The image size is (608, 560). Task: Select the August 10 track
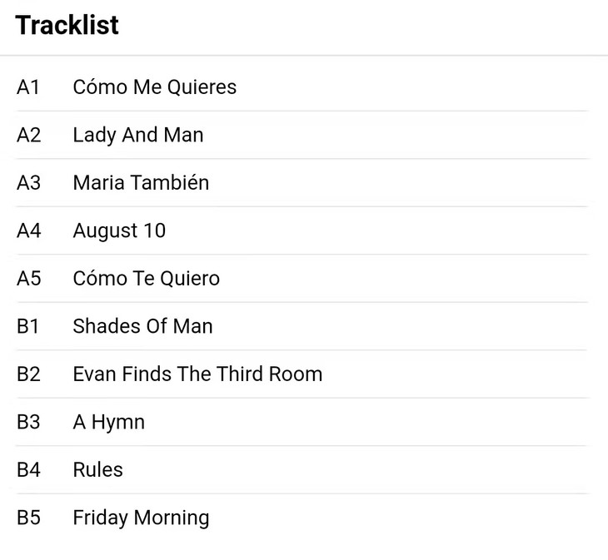[x=119, y=230]
